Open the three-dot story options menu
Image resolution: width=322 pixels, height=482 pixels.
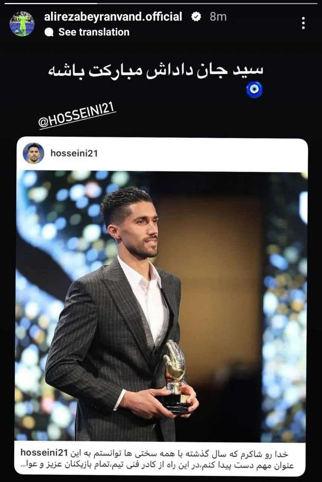(x=303, y=23)
